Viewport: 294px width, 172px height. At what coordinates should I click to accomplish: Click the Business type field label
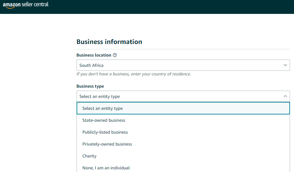tap(90, 86)
